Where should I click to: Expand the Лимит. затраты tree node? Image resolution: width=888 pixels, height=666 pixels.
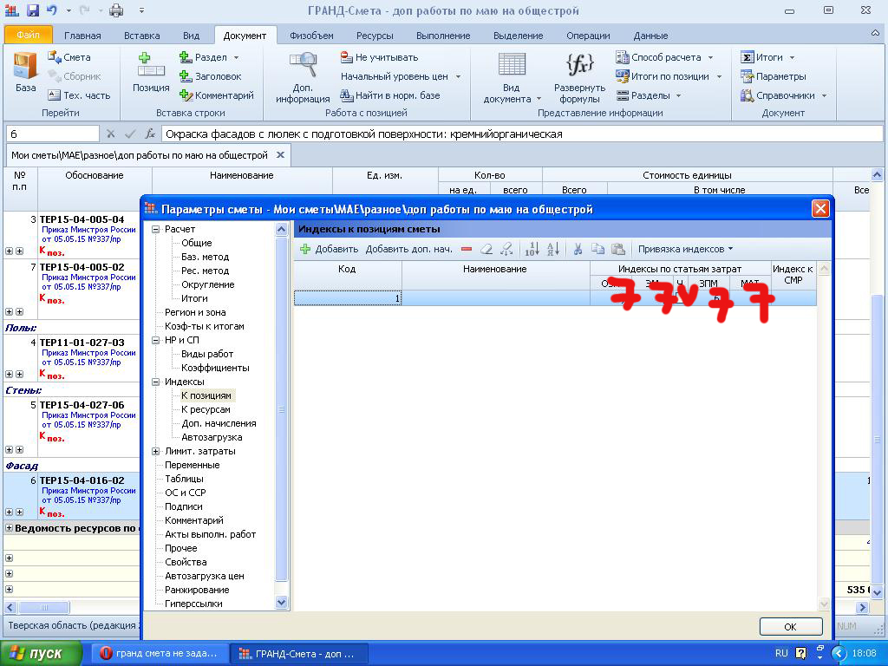[x=156, y=451]
